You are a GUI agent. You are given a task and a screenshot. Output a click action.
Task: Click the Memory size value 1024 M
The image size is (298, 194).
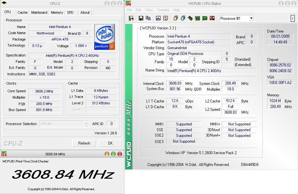point(275,101)
